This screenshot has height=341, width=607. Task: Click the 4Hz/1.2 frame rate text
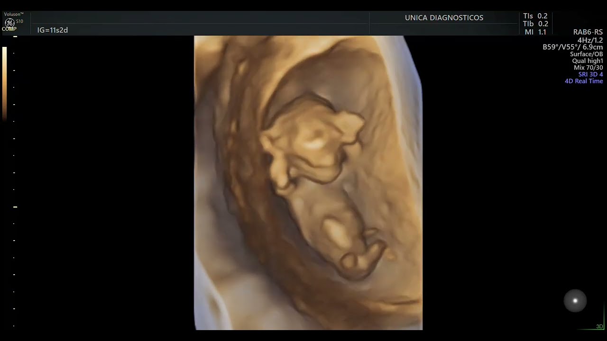[590, 40]
